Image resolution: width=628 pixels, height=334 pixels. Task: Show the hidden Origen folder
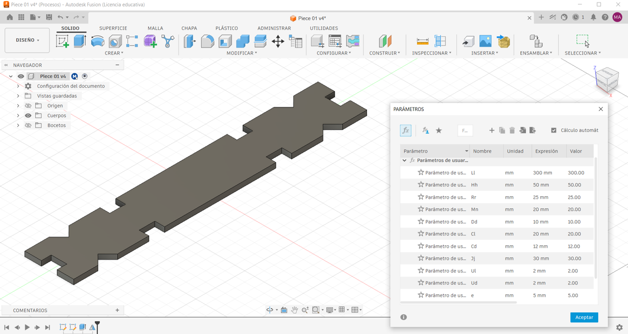(x=28, y=105)
